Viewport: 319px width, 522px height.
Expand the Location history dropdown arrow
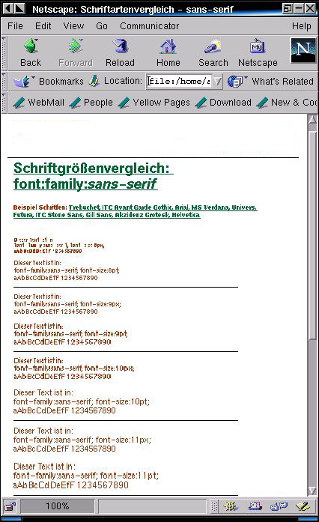pos(217,81)
